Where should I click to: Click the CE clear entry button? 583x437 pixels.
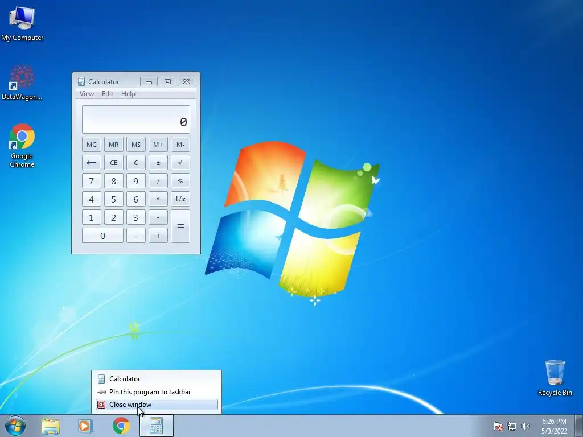pyautogui.click(x=114, y=163)
